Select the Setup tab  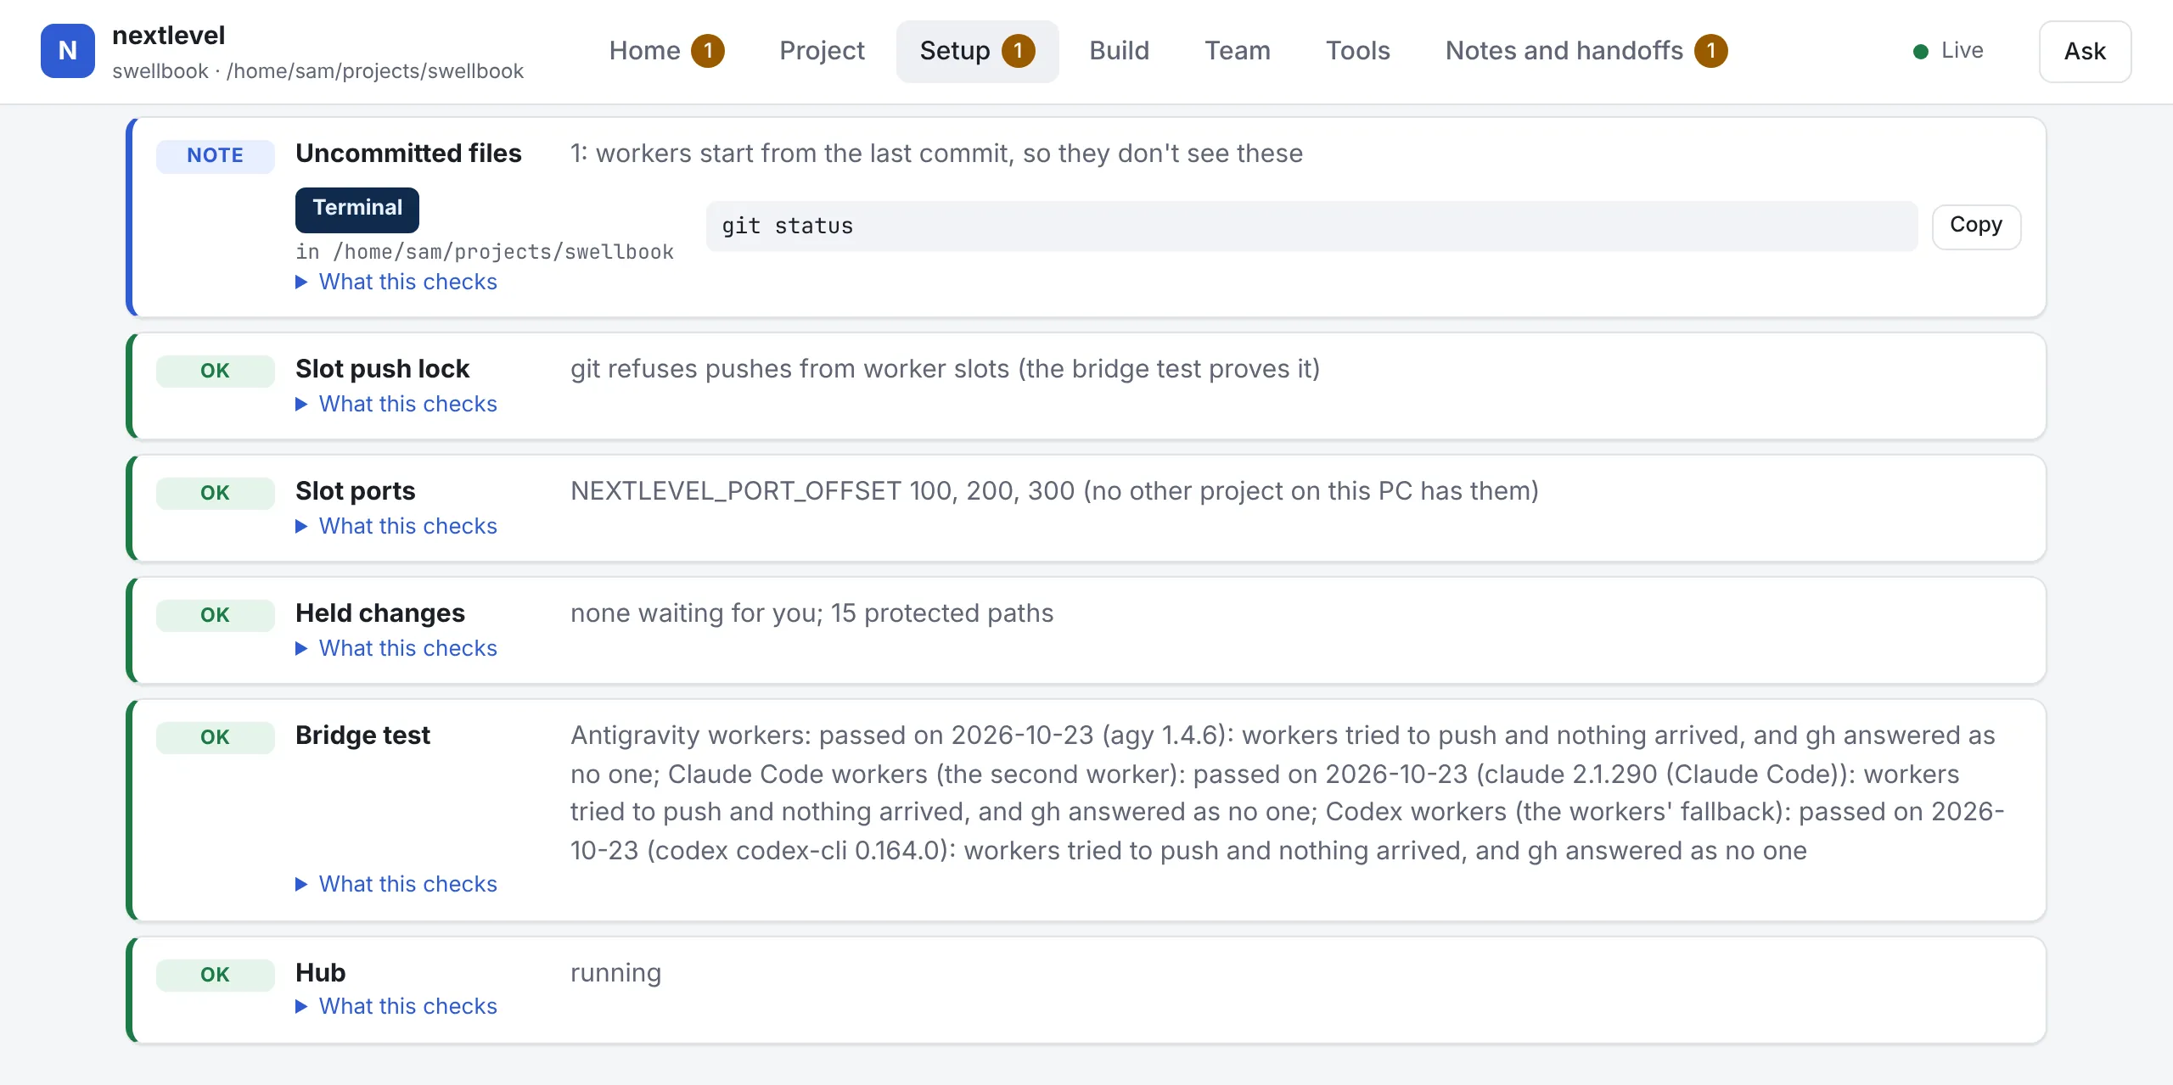(x=977, y=51)
